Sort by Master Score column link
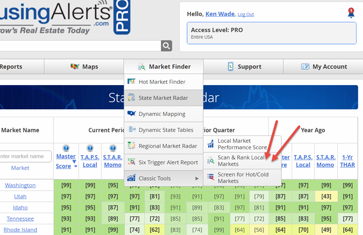363x235 pixels. point(66,161)
